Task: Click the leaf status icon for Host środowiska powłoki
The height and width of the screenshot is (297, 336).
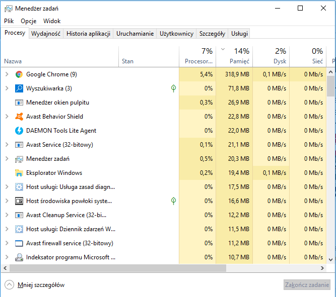Action: tap(173, 201)
